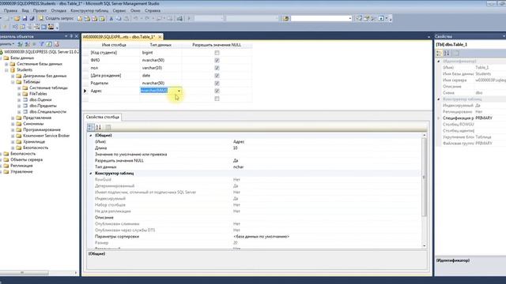The width and height of the screenshot is (506, 284).
Task: Click the Родители column name cell
Action: click(x=114, y=83)
